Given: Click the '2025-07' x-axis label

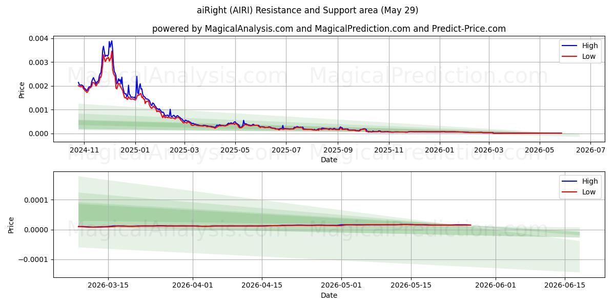Looking at the screenshot, I should (286, 150).
